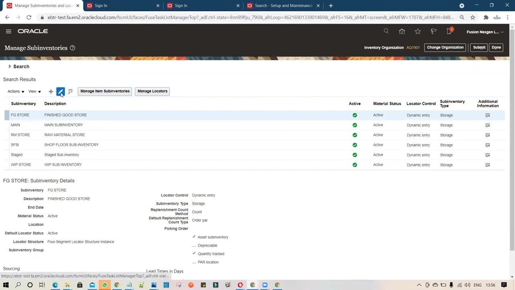
Task: Add a subinventory with the plus icon
Action: (51, 91)
